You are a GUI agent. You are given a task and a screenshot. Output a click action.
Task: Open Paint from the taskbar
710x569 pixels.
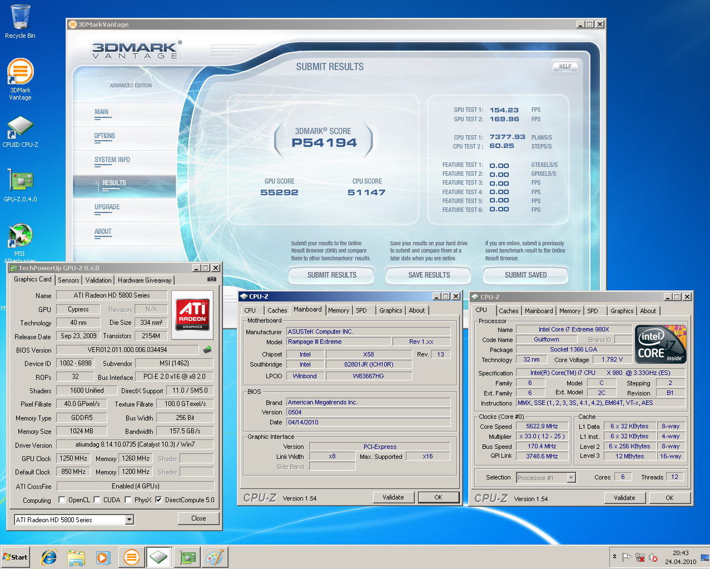click(215, 557)
